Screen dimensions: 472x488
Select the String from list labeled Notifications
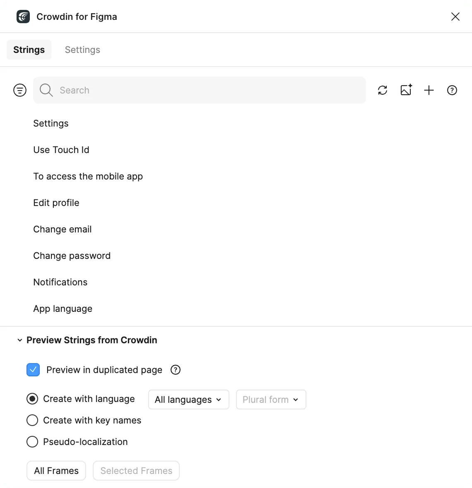pyautogui.click(x=60, y=282)
